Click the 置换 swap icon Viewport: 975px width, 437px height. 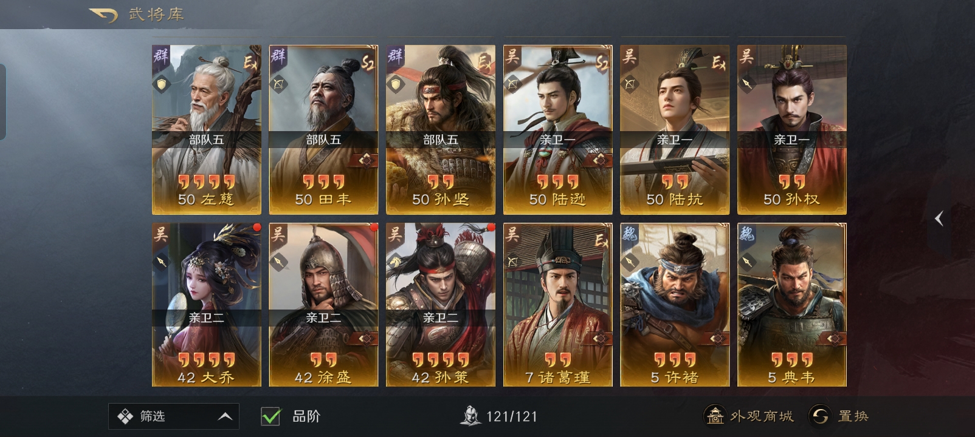[820, 416]
